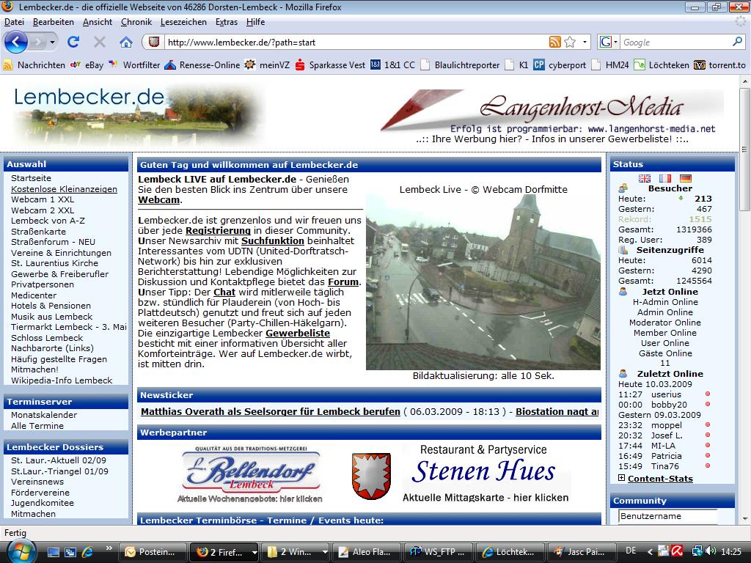
Task: Open the address bar dropdown arrow
Action: tap(585, 42)
